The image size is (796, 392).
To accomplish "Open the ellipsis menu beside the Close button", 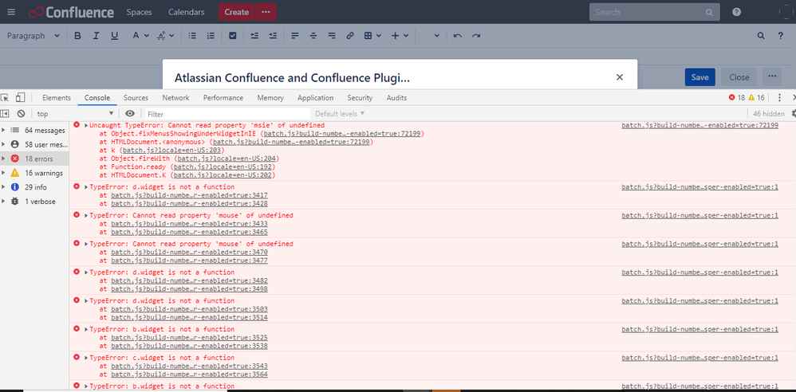I will [x=771, y=77].
